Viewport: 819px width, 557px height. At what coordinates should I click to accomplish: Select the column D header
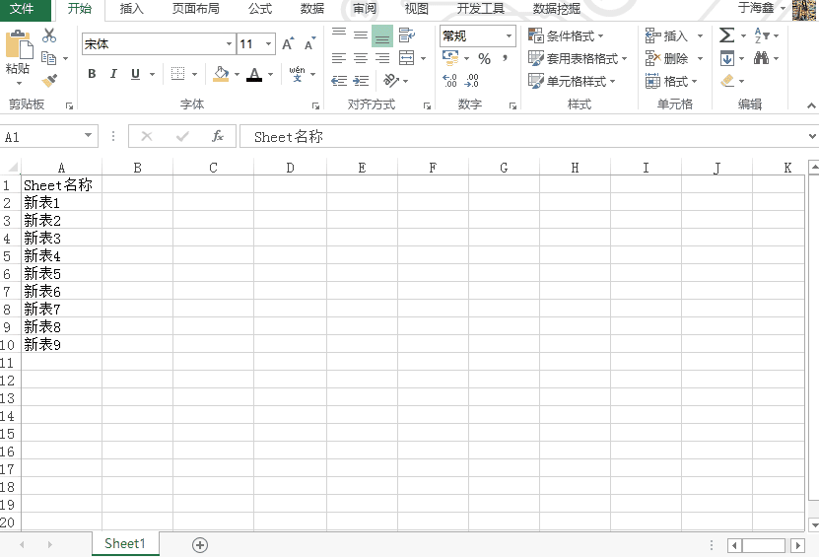290,168
